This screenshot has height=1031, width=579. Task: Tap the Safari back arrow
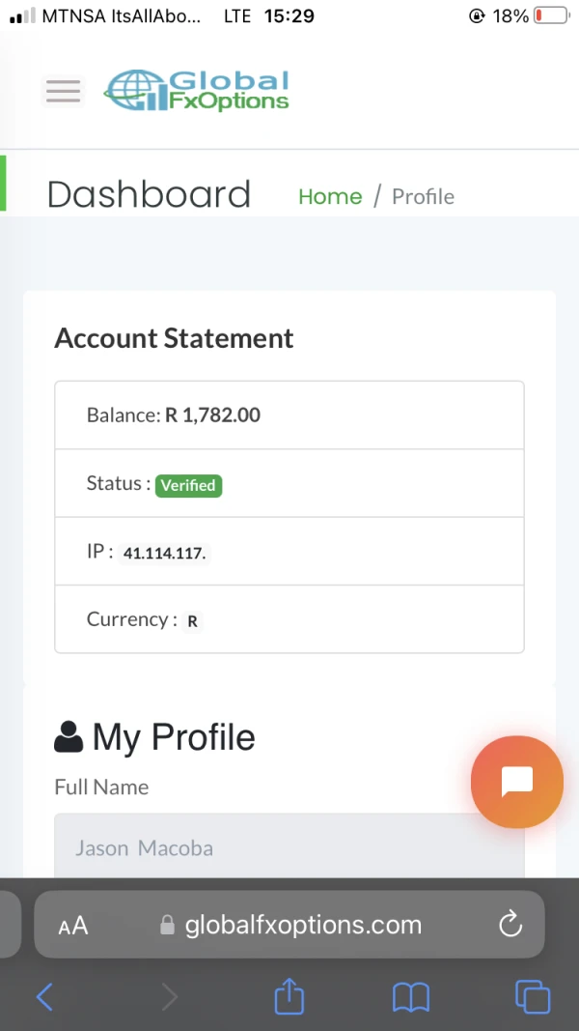(44, 996)
